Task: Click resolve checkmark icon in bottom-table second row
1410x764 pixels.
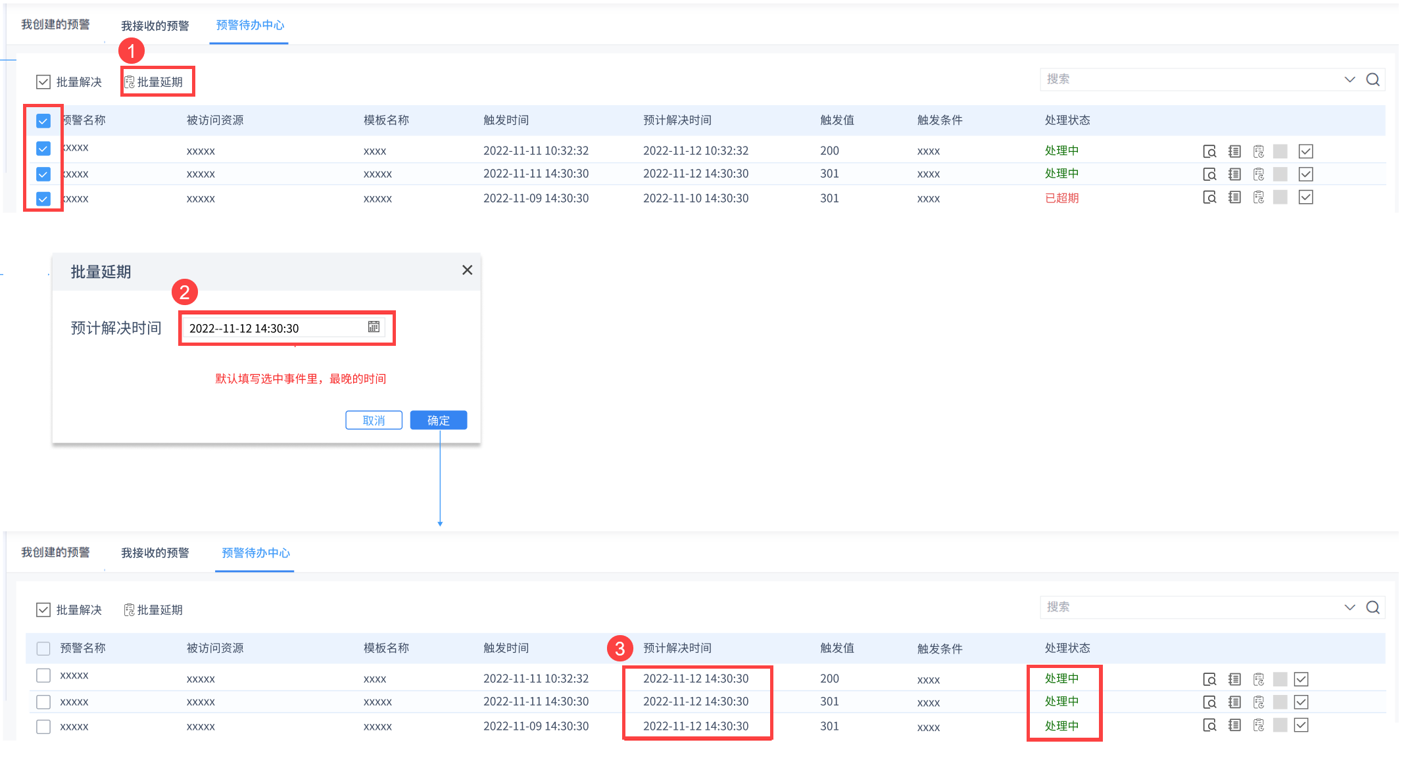Action: point(1301,702)
